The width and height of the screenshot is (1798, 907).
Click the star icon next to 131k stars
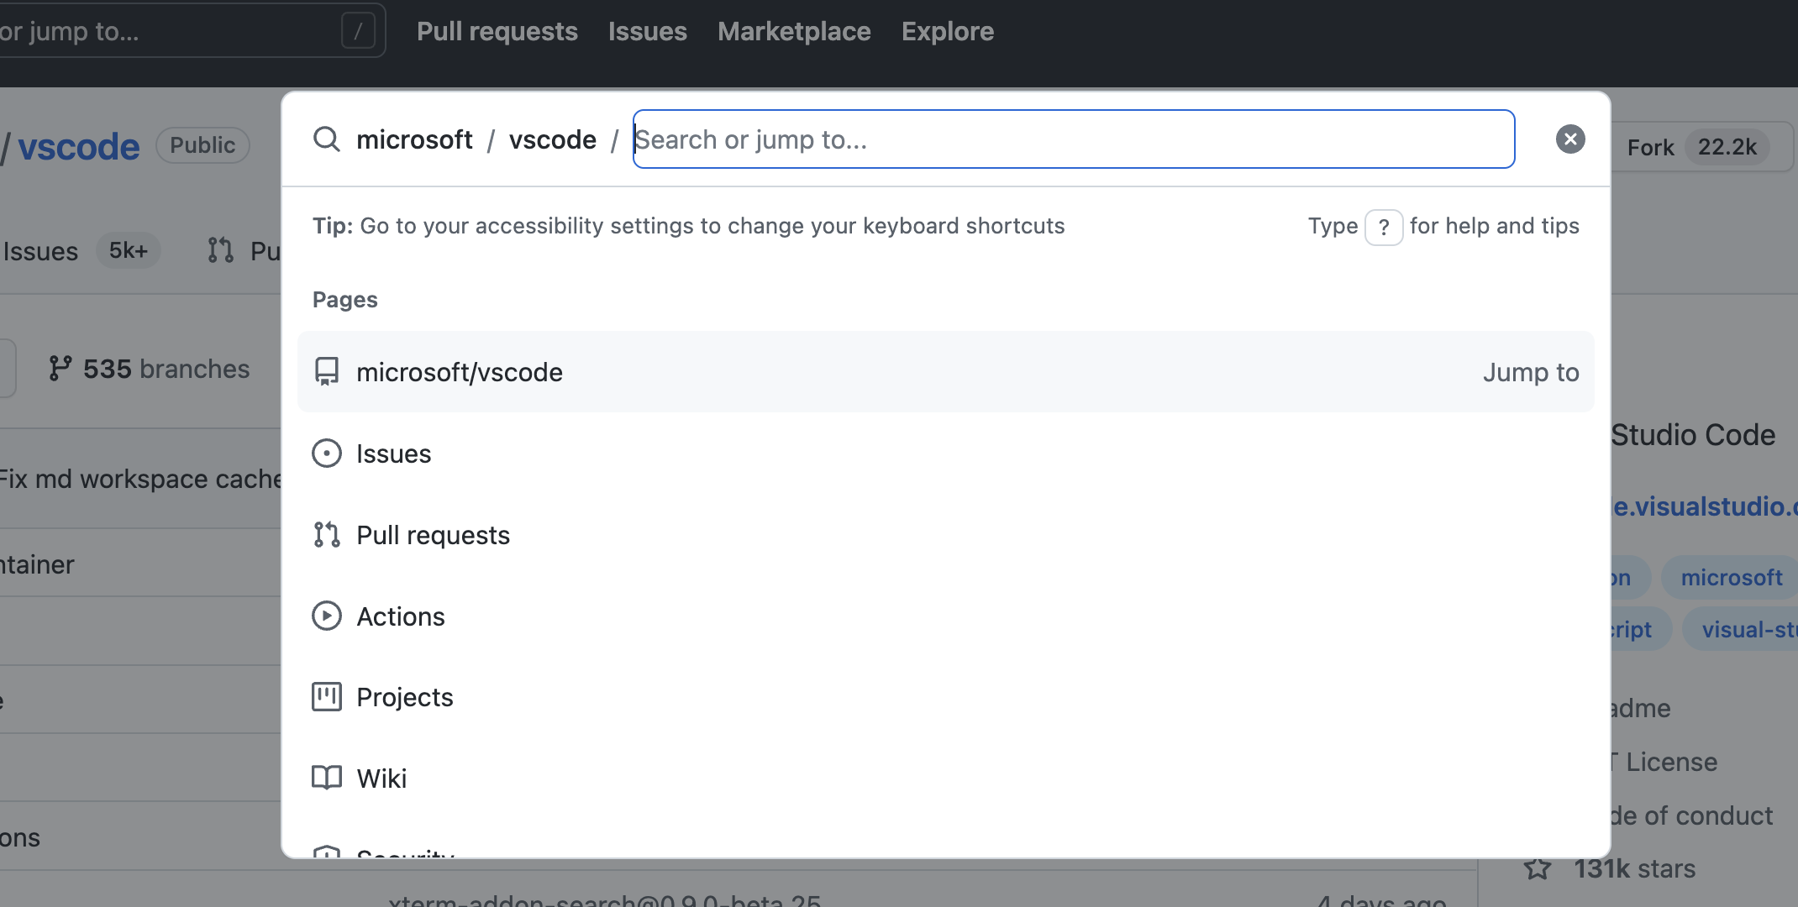pos(1538,868)
